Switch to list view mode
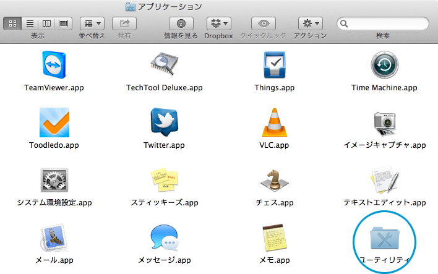Image resolution: width=438 pixels, height=274 pixels. 30,24
